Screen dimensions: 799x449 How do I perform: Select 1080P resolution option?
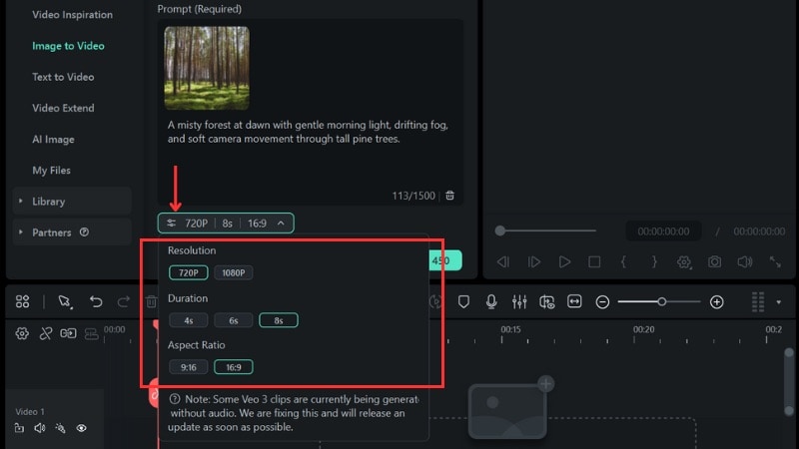tap(234, 272)
